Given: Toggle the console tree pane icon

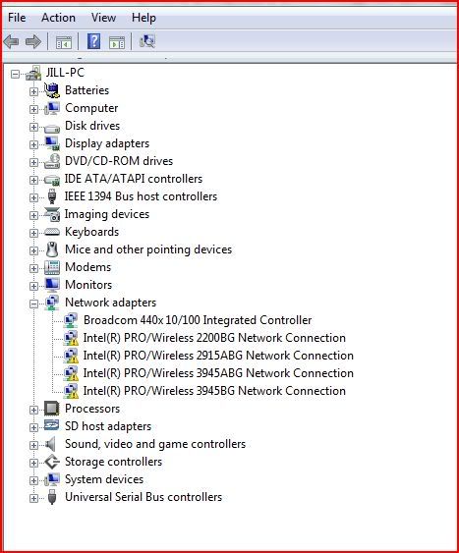Looking at the screenshot, I should pyautogui.click(x=64, y=42).
